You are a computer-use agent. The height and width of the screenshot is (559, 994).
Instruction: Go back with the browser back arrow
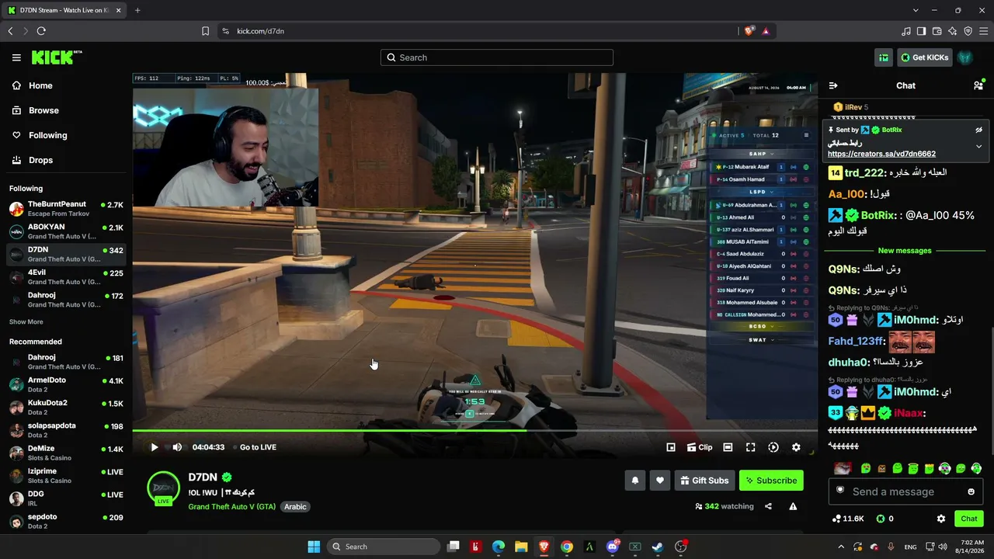click(10, 31)
